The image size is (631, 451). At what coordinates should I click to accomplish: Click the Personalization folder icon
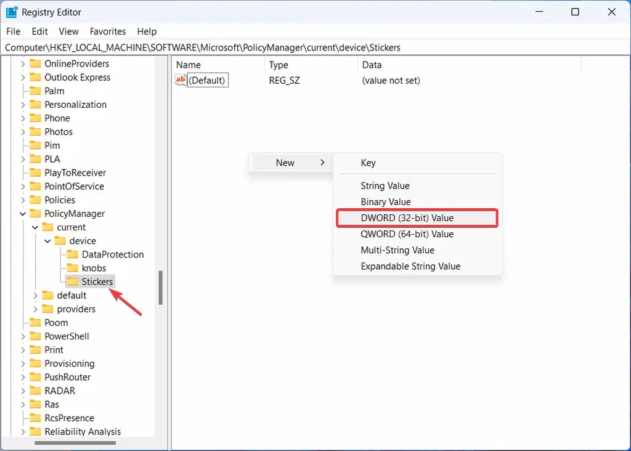[x=35, y=105]
